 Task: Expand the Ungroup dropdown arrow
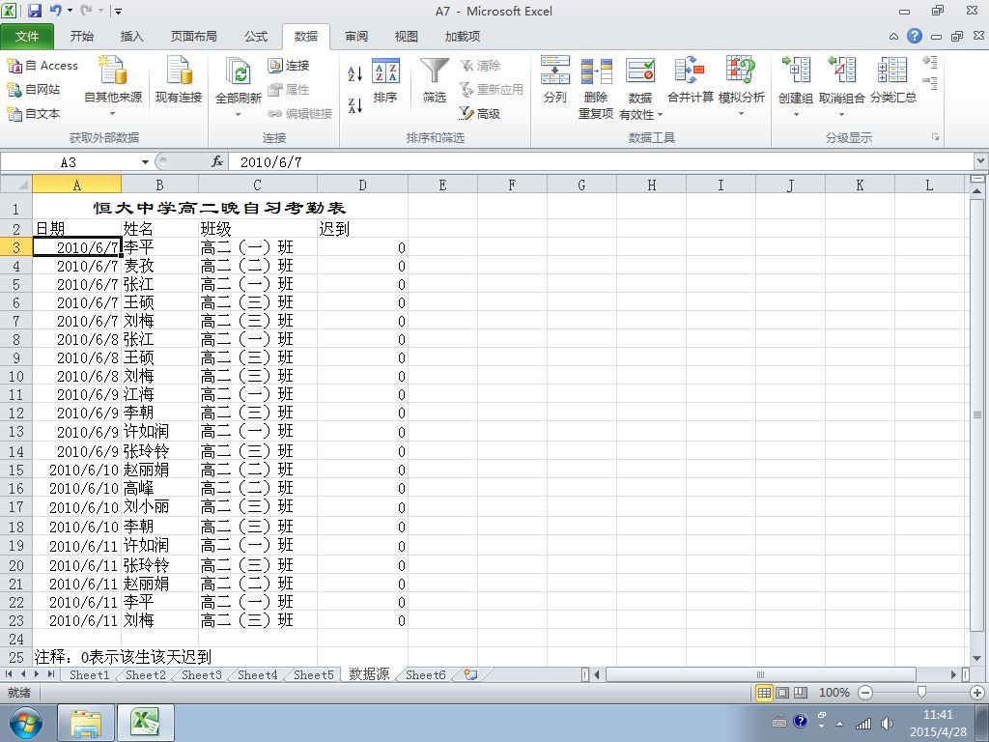(x=842, y=115)
